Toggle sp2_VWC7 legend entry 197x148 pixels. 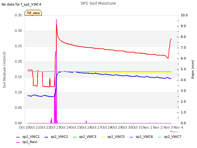170,137
